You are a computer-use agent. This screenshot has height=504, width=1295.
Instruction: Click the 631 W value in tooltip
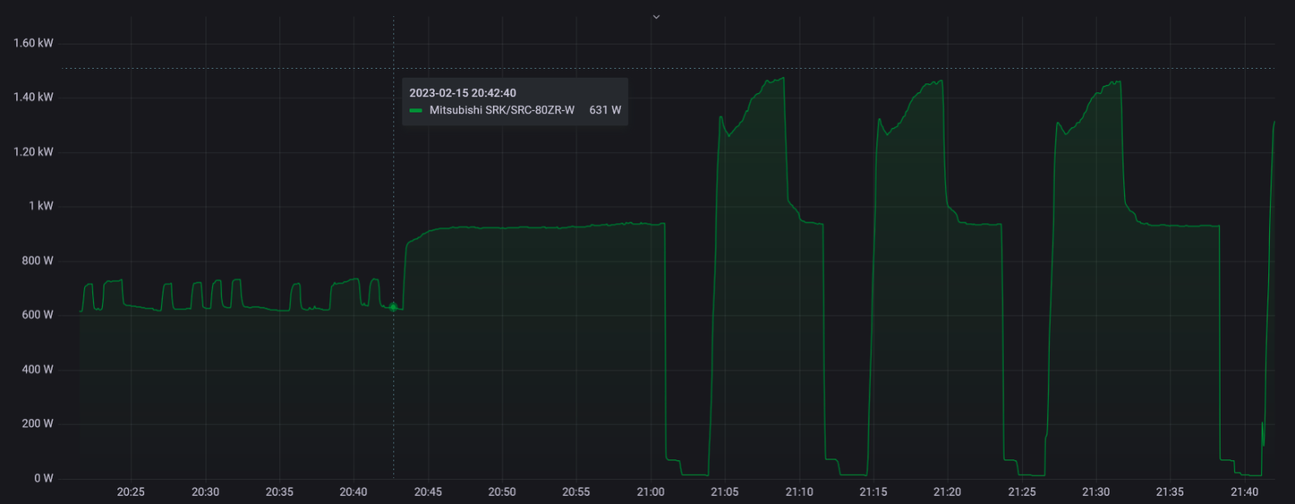pyautogui.click(x=605, y=110)
